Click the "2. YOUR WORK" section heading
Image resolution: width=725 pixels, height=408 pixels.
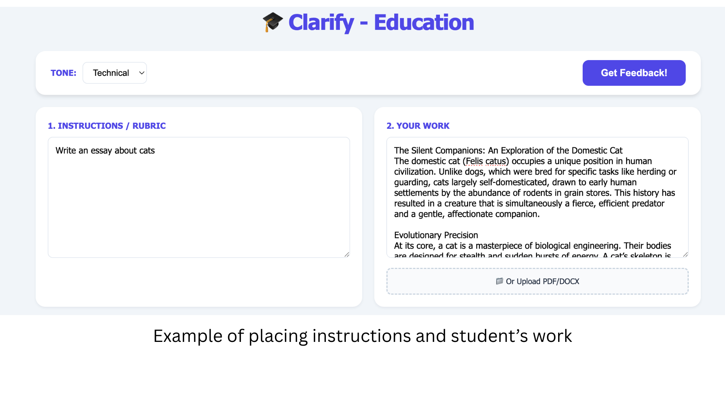pyautogui.click(x=418, y=126)
